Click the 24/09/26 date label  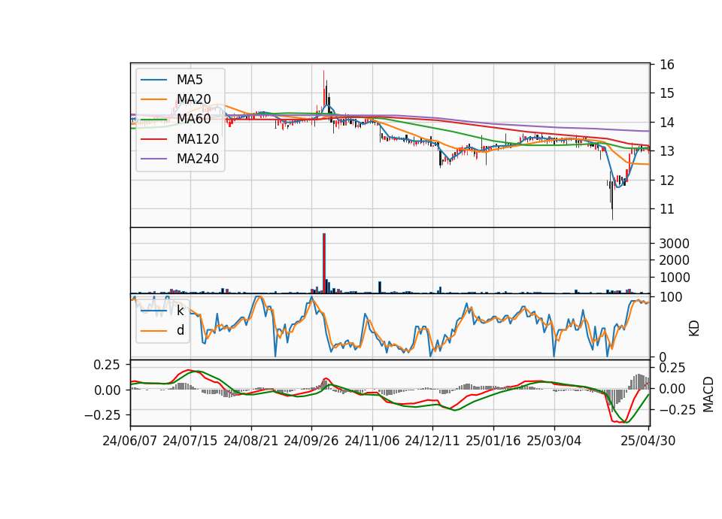(x=311, y=441)
